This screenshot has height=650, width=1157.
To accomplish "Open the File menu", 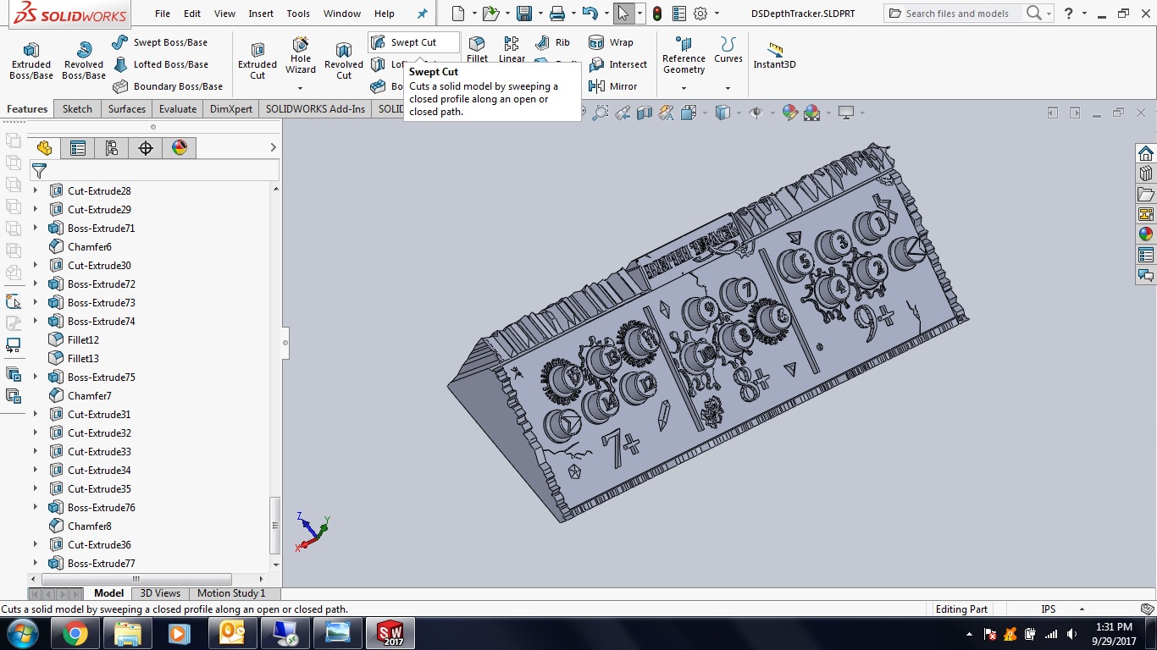I will [163, 14].
